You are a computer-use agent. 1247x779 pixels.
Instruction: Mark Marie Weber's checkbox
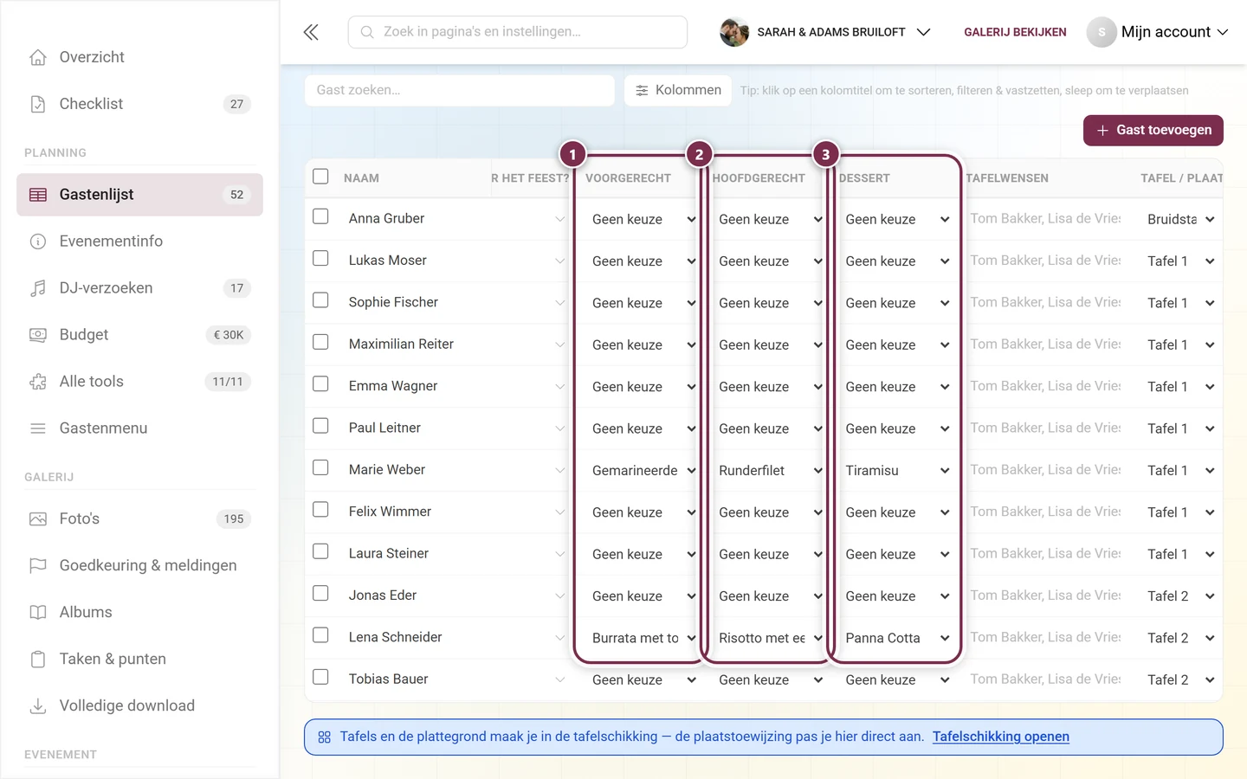(x=320, y=467)
